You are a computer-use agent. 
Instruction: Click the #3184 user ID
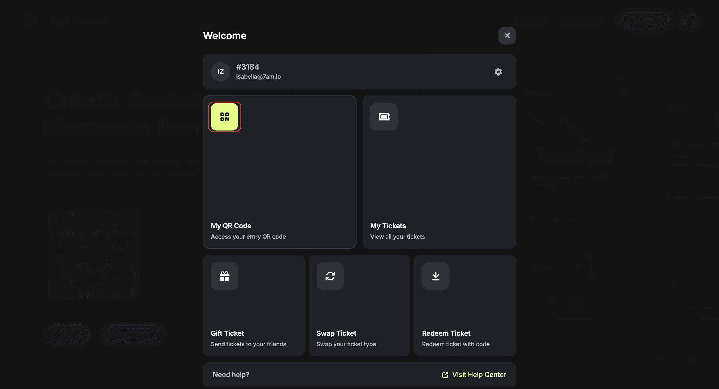(247, 67)
